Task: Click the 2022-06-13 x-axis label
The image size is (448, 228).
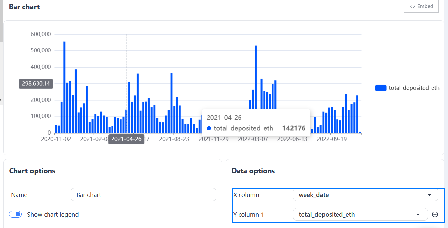Action: [292, 139]
